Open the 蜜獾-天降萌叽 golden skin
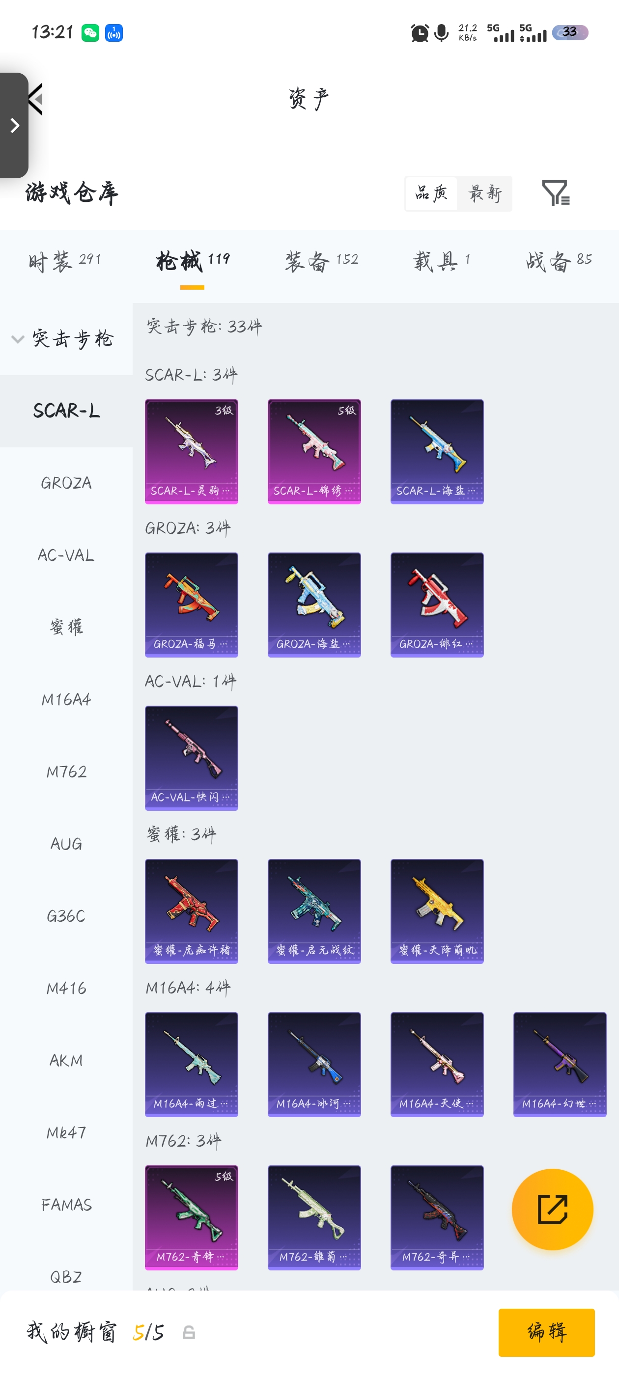 pos(437,911)
